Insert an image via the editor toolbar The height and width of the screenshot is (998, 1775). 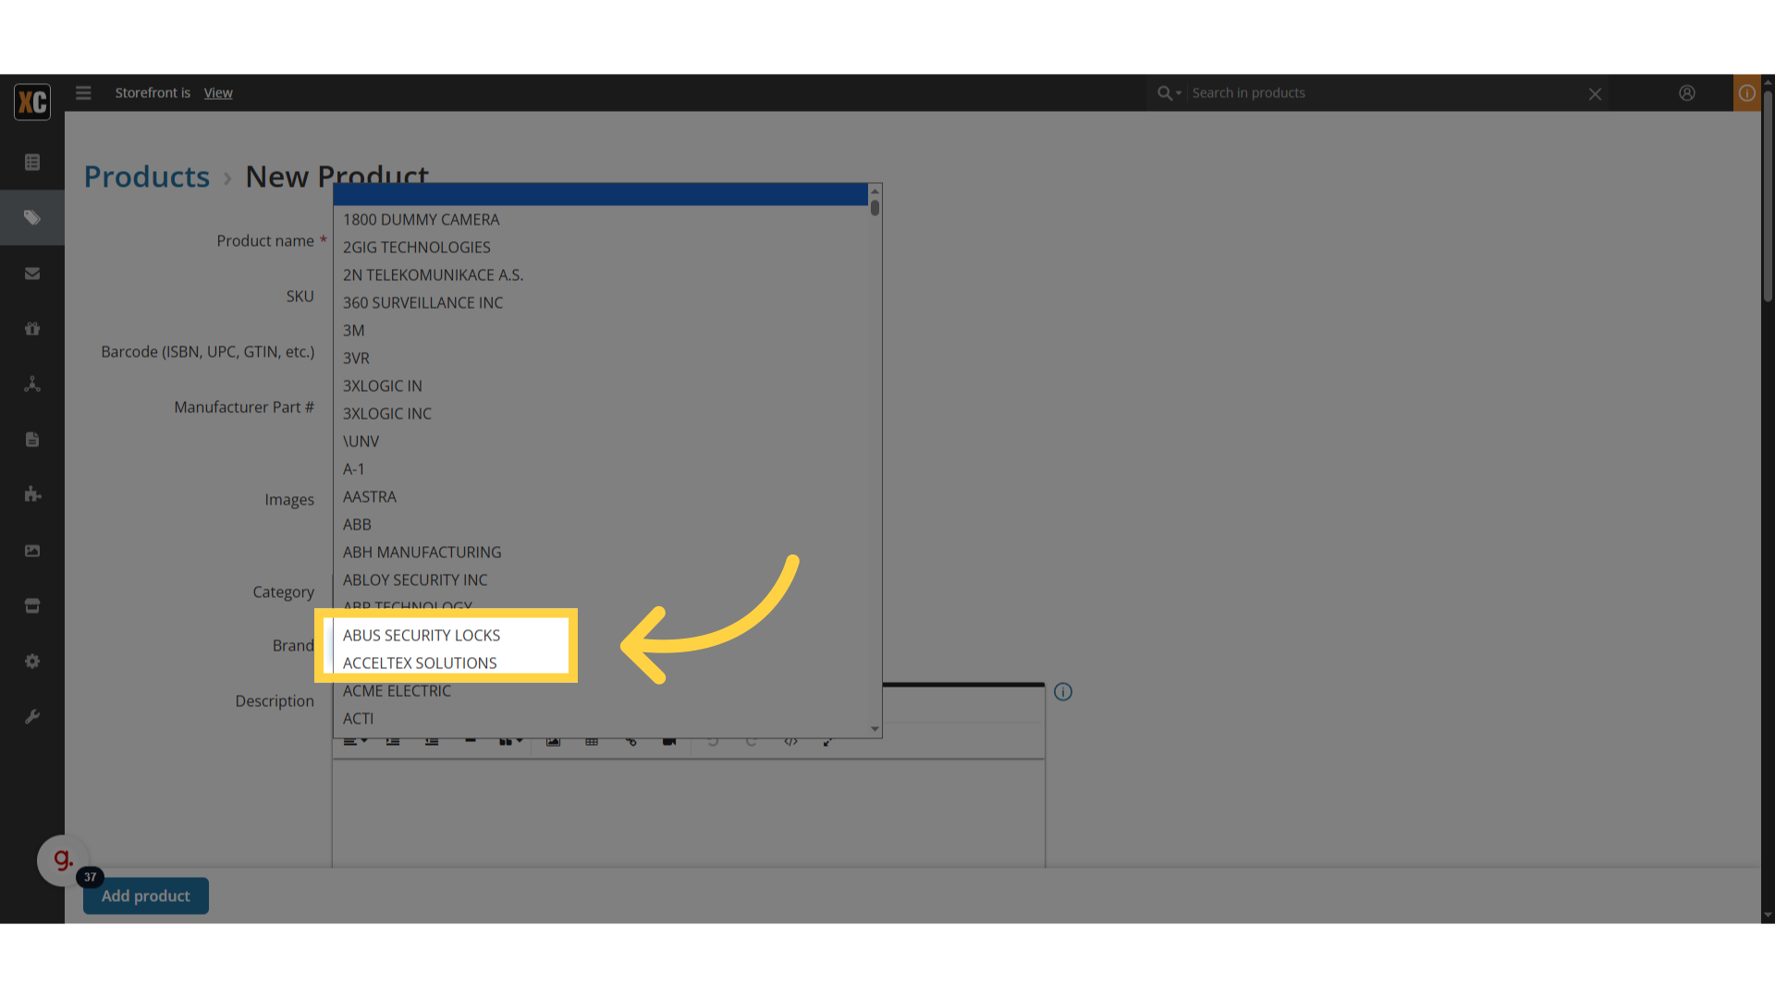[553, 742]
